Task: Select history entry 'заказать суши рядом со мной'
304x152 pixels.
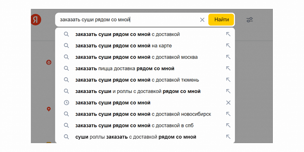Action: click(145, 103)
